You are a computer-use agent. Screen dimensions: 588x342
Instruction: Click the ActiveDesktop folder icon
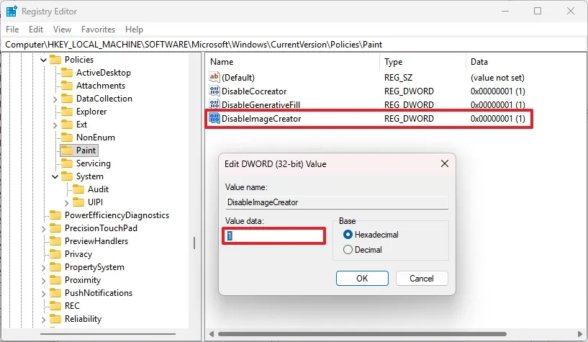[x=67, y=73]
